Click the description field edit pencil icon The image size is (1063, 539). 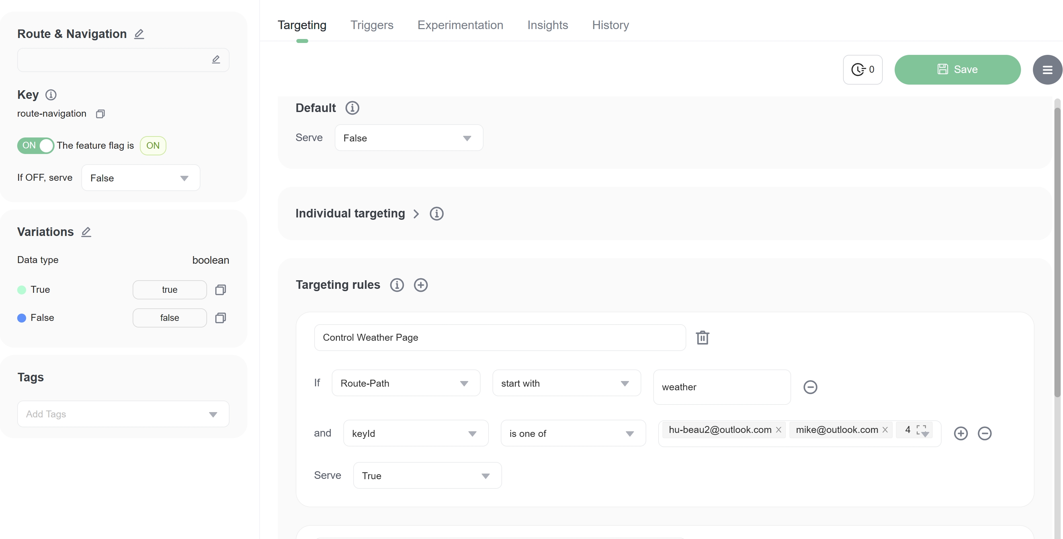coord(216,59)
